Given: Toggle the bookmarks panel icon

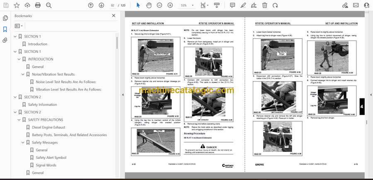Looking at the screenshot, I should click(5, 29).
